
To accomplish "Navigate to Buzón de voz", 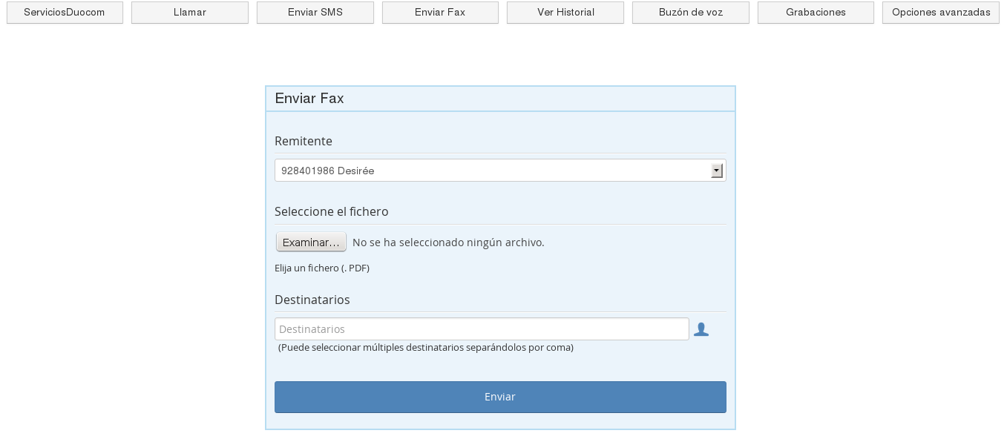I will pos(690,12).
